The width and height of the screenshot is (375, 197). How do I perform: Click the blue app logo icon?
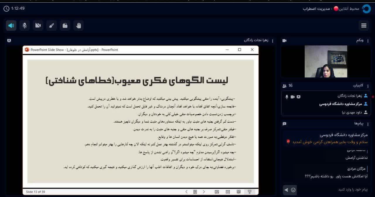click(x=367, y=9)
